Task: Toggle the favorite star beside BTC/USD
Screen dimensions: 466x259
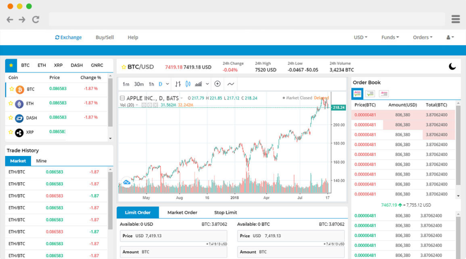Action: point(124,67)
